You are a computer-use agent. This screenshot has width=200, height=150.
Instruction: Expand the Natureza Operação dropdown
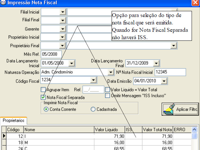[x=111, y=72]
